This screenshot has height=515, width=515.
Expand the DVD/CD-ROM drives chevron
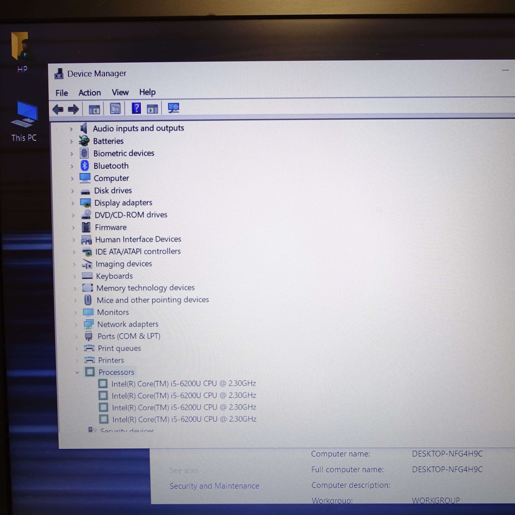[73, 216]
